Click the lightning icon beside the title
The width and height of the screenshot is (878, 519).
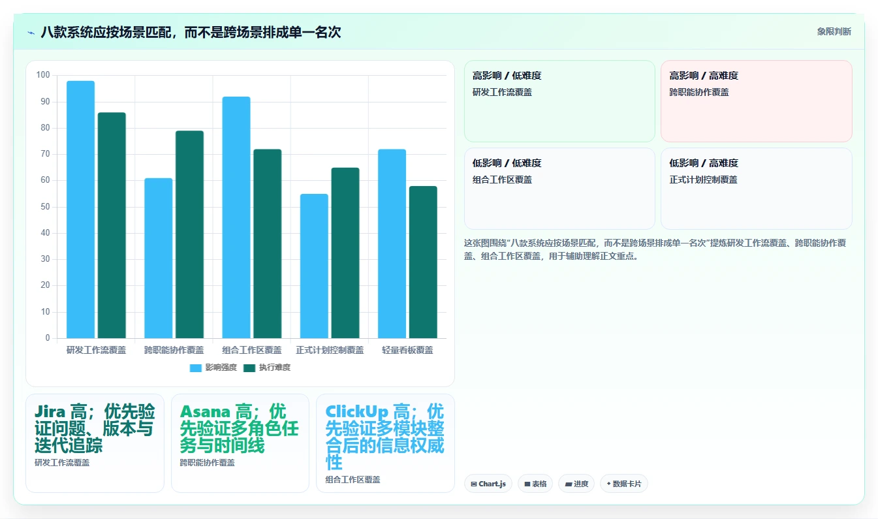click(x=31, y=33)
